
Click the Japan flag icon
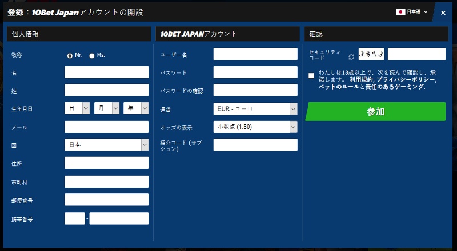click(400, 12)
